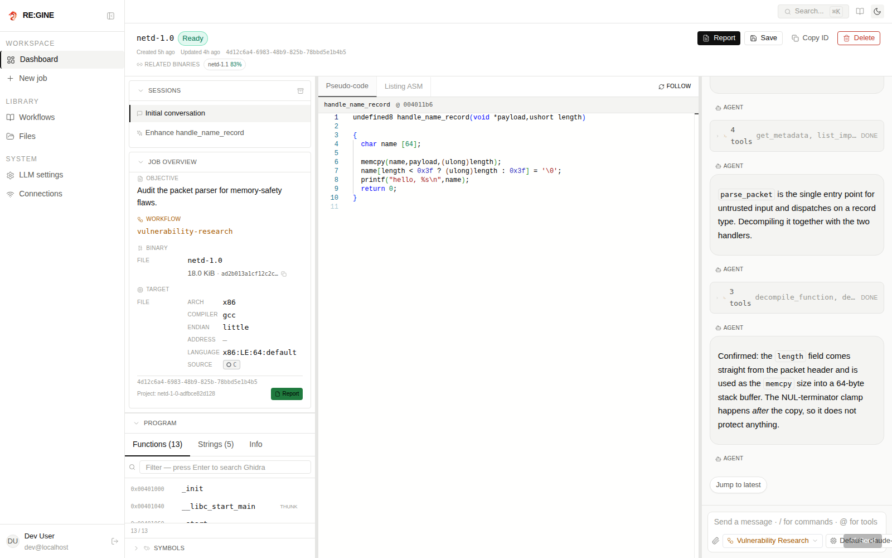Collapse the sidebar panel icon
892x558 pixels.
110,16
